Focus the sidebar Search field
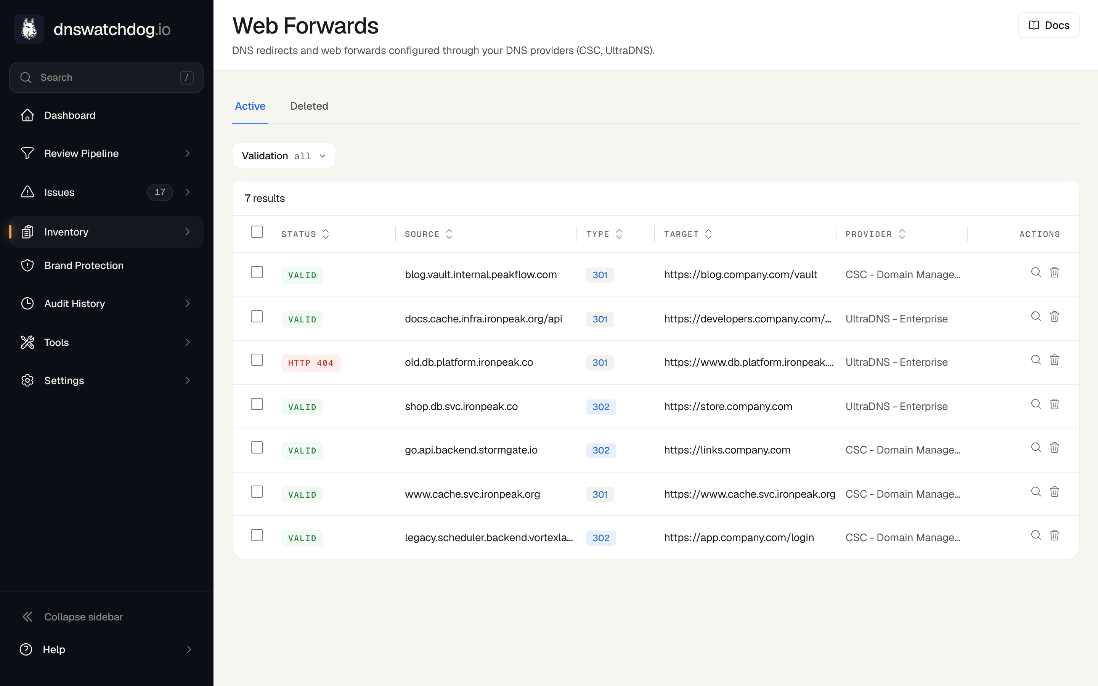This screenshot has height=686, width=1098. (x=106, y=78)
